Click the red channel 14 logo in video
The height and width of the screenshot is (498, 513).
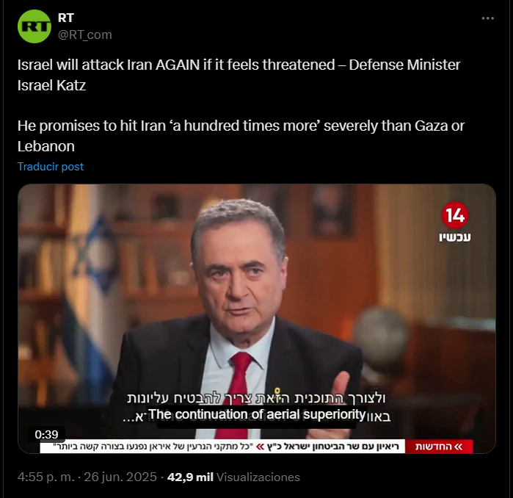point(455,215)
